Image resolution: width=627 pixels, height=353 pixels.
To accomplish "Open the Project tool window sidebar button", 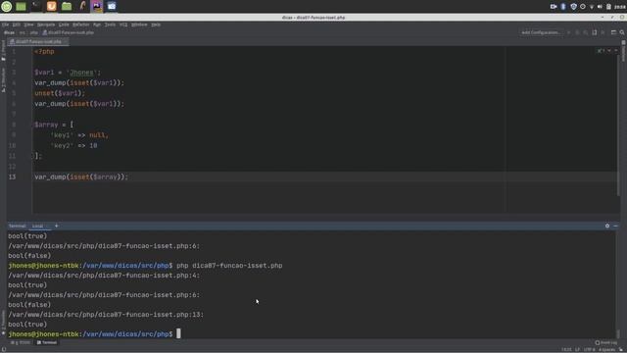I will pyautogui.click(x=3, y=50).
